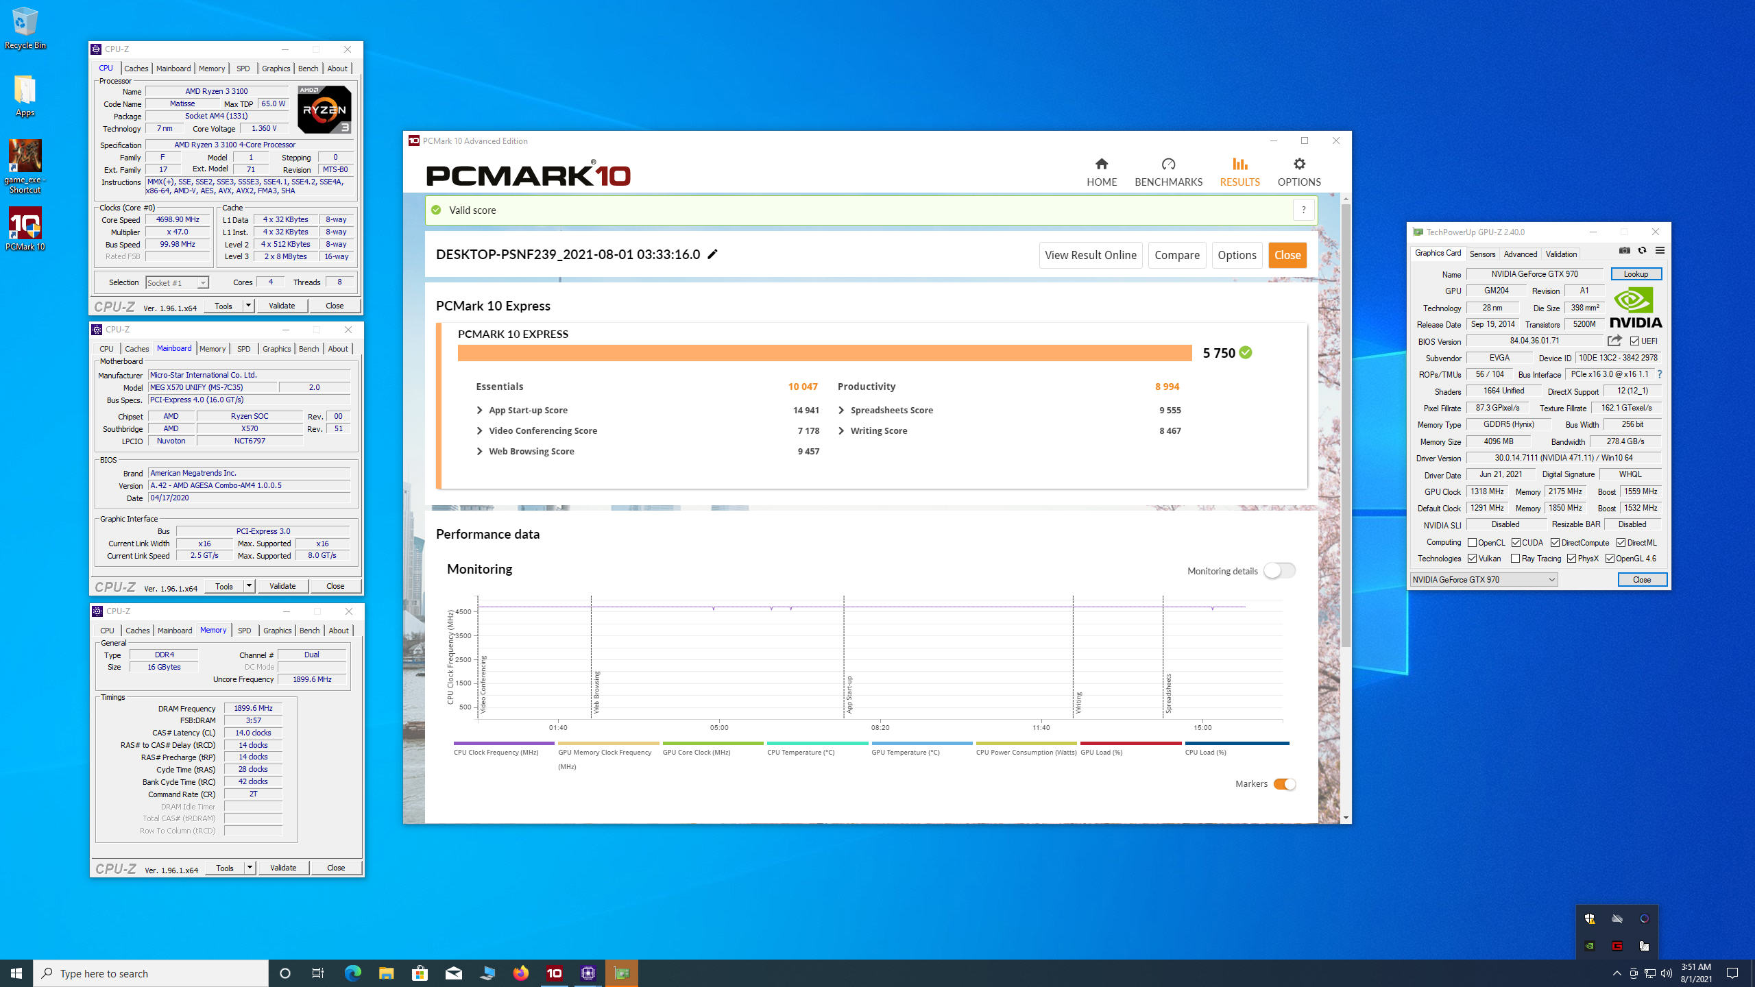Open the GPU selection dropdown in GPU-Z
Viewport: 1755px width, 987px height.
[x=1484, y=579]
